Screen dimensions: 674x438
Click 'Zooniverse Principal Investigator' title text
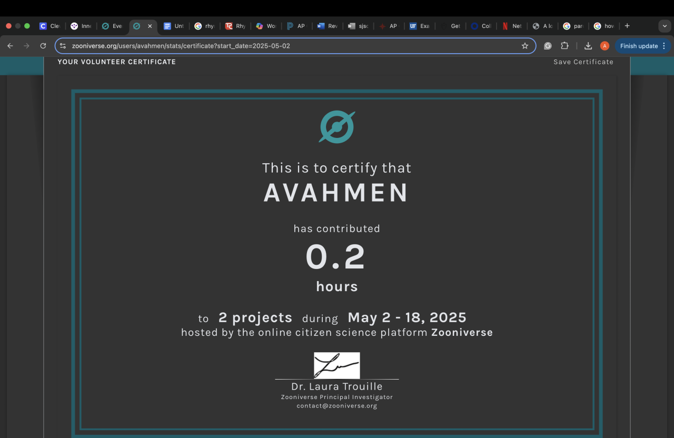click(x=337, y=397)
